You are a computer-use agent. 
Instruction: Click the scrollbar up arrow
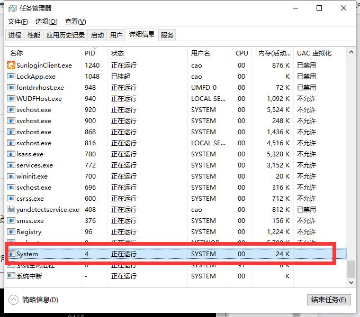[x=351, y=52]
